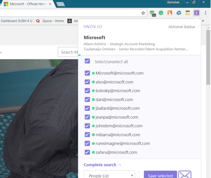The width and height of the screenshot is (211, 178).
Task: Close the Microsoft - Official Home tab
Action: (50, 4)
